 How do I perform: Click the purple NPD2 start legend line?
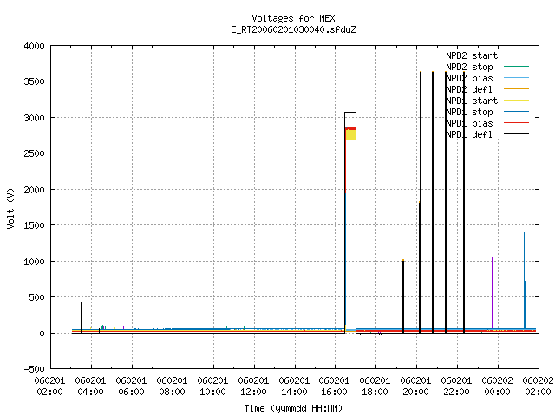coord(516,55)
